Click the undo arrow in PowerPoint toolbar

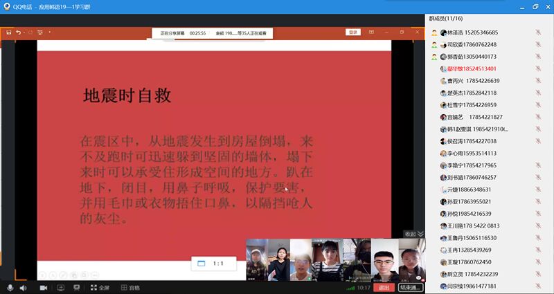click(x=19, y=33)
